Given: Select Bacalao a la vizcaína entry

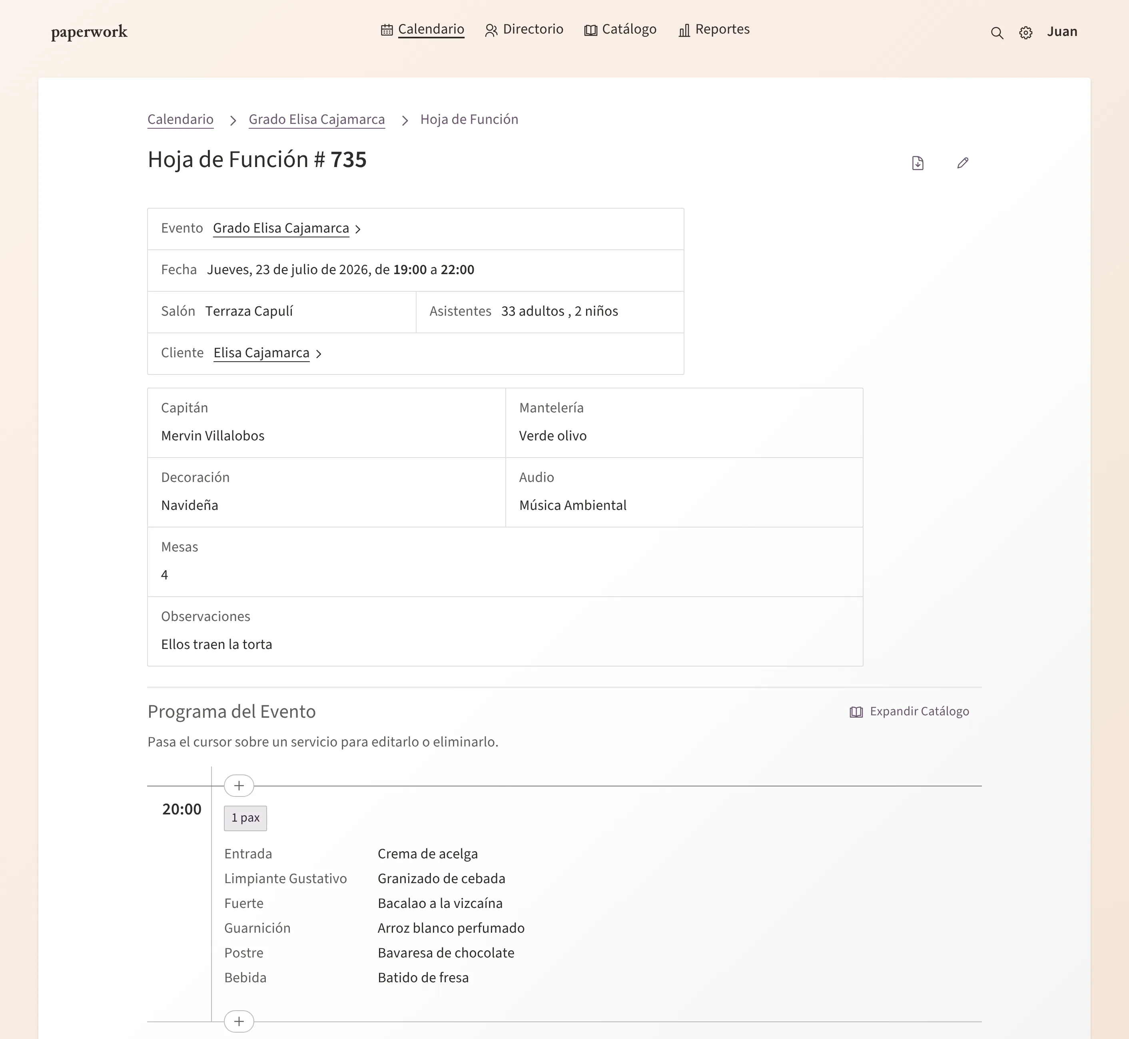Looking at the screenshot, I should tap(441, 904).
